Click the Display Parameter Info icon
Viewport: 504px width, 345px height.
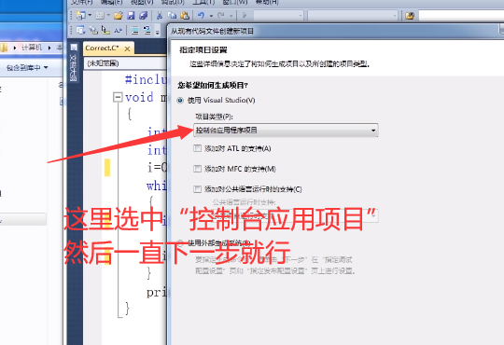[x=93, y=30]
